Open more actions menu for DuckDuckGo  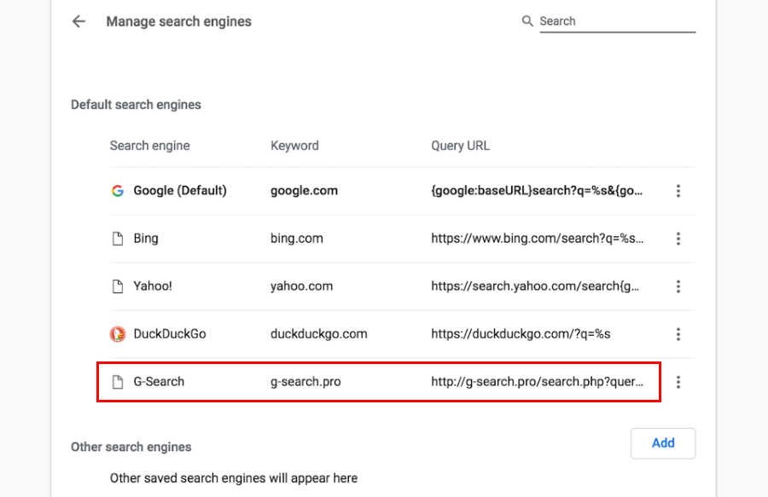(x=678, y=334)
